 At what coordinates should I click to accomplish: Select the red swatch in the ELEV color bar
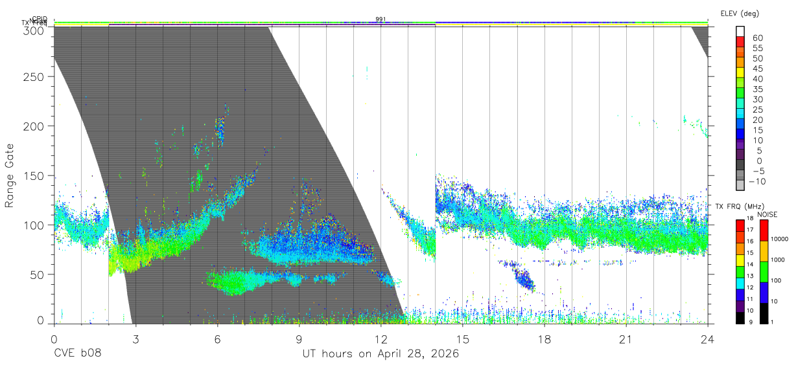[742, 41]
